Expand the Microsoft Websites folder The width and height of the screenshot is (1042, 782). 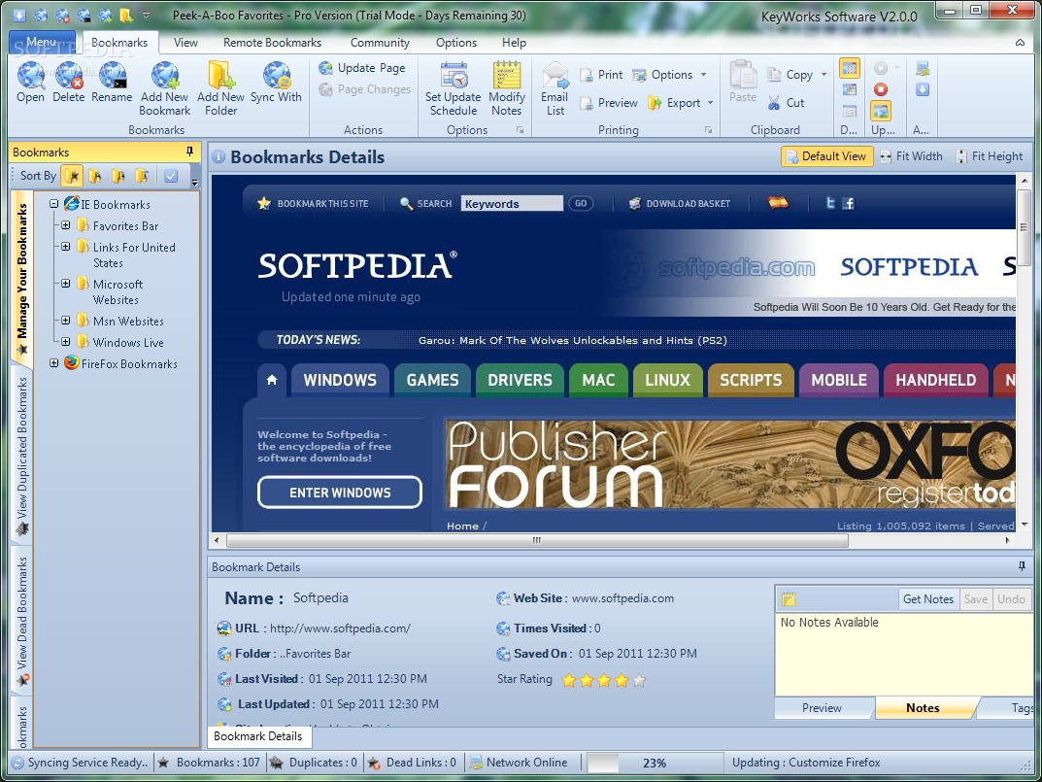coord(66,284)
